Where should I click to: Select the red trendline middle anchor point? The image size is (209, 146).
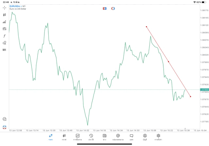169,61
